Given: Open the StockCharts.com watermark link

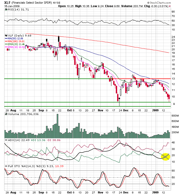Looking at the screenshot, I should tap(159, 3).
